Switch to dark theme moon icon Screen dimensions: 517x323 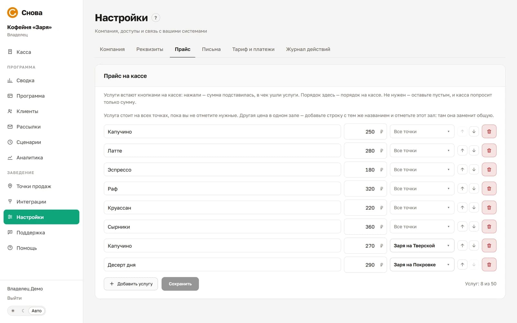point(23,311)
